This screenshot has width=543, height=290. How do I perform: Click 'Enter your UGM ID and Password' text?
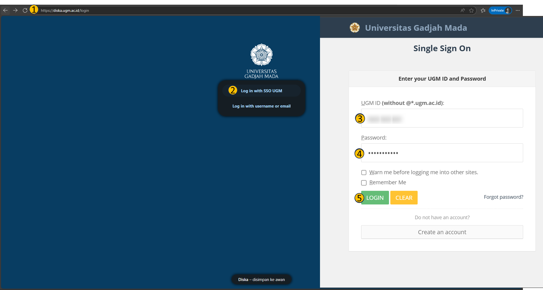[x=442, y=79]
